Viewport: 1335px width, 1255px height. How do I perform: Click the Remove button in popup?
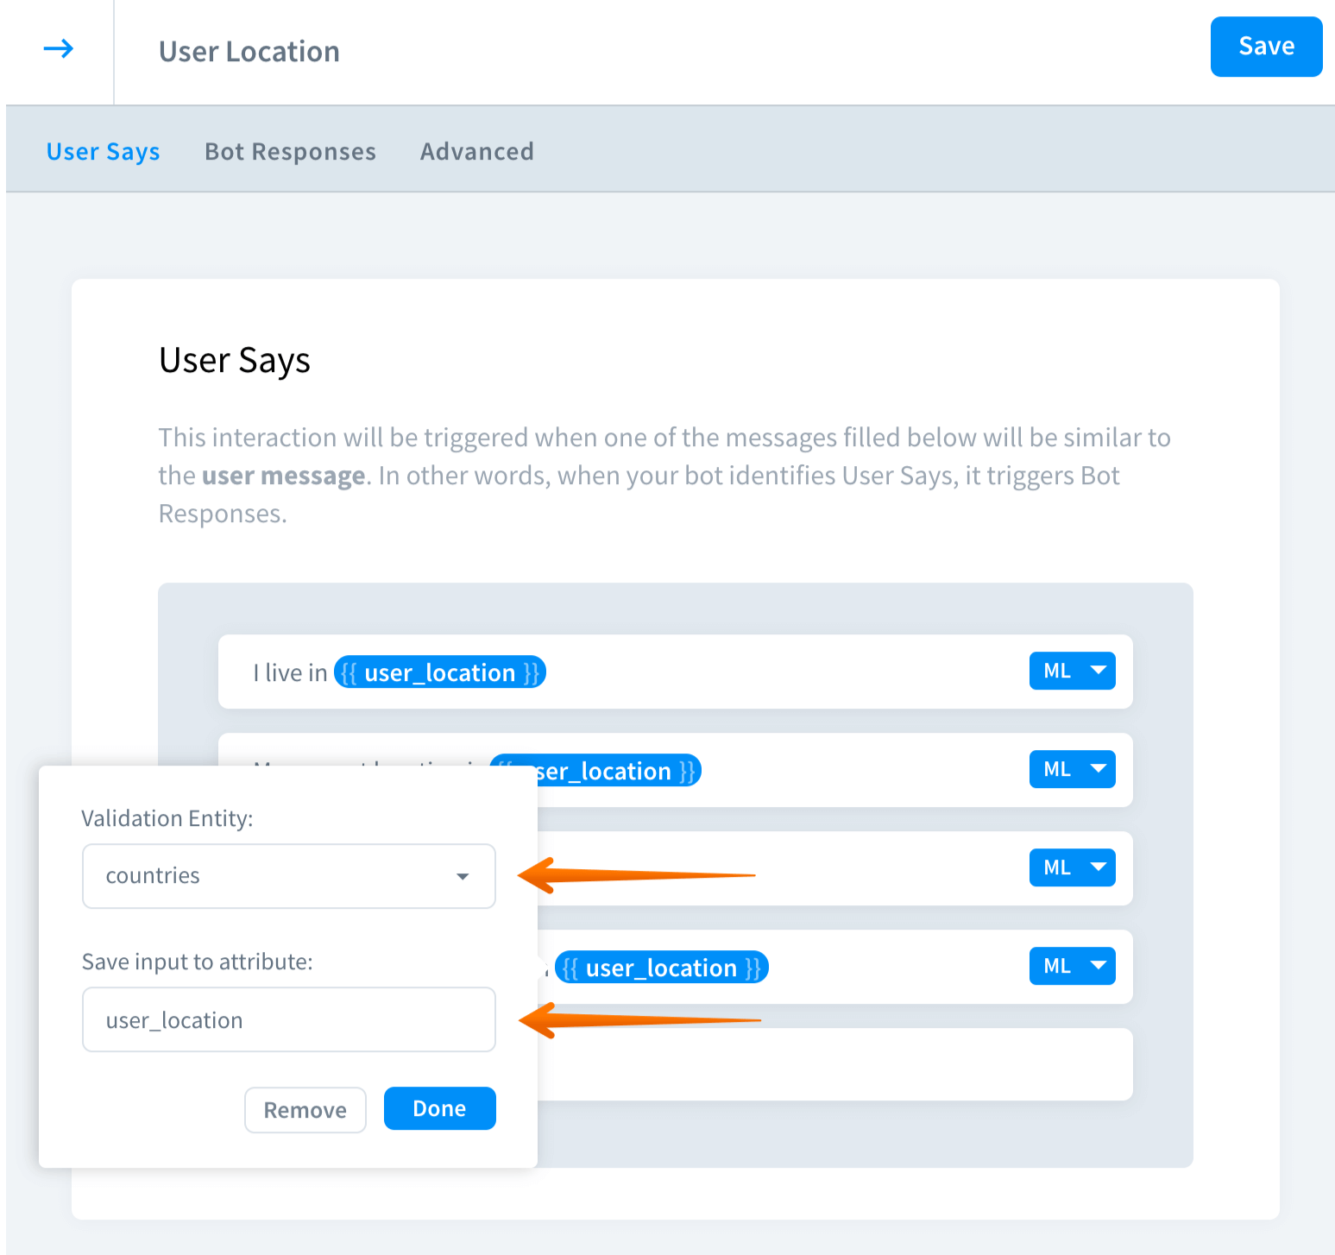pyautogui.click(x=305, y=1110)
